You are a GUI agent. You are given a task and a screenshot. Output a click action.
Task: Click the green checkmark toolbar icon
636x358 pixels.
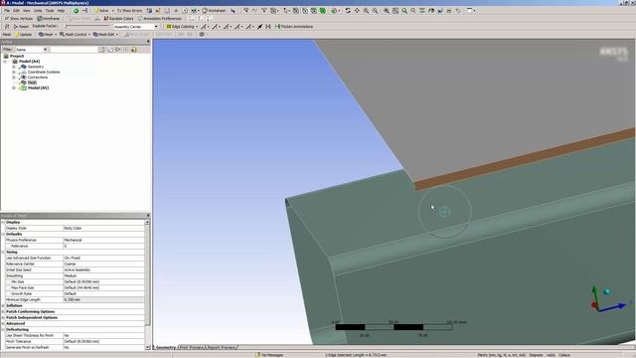(76, 11)
